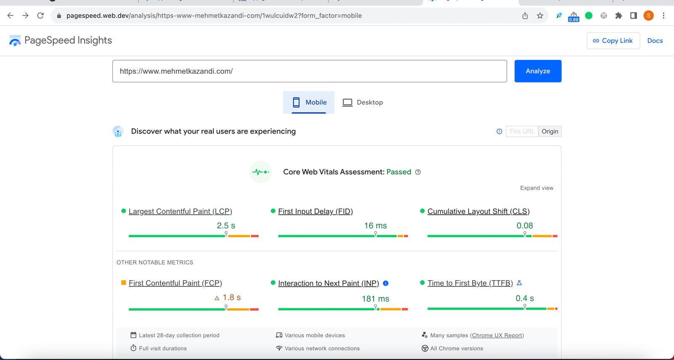Click the URL input field
Image resolution: width=674 pixels, height=360 pixels.
click(x=309, y=71)
